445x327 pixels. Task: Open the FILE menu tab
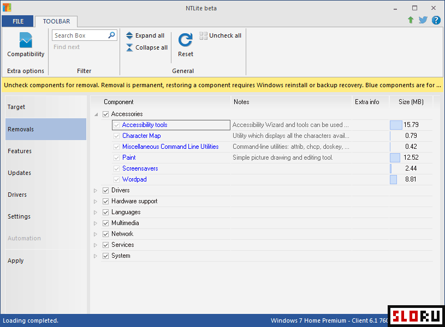point(17,21)
